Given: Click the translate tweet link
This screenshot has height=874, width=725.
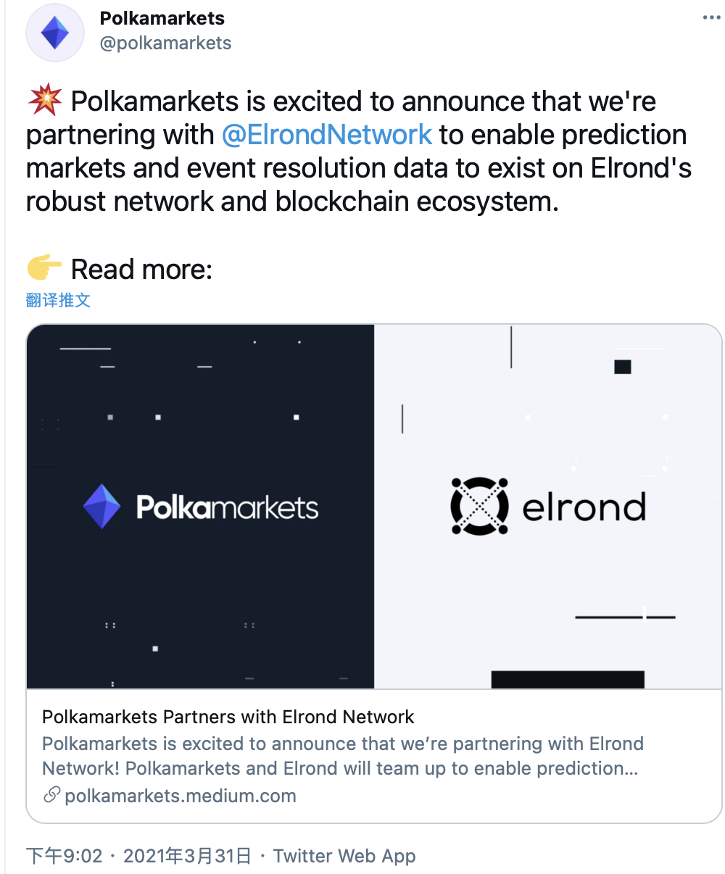Looking at the screenshot, I should click(58, 300).
